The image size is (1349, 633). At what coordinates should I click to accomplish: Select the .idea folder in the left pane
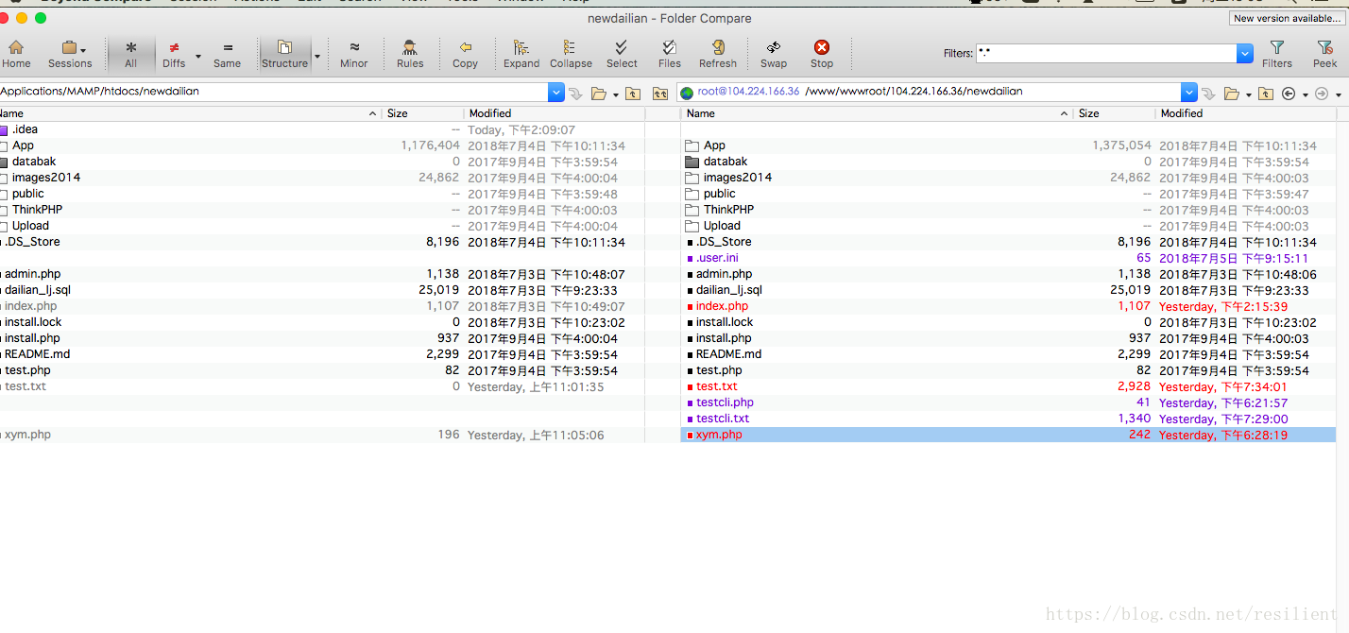point(25,129)
